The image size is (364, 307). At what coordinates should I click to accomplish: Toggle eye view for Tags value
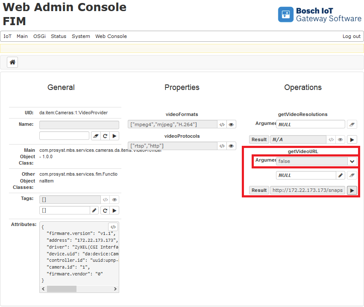(x=114, y=200)
